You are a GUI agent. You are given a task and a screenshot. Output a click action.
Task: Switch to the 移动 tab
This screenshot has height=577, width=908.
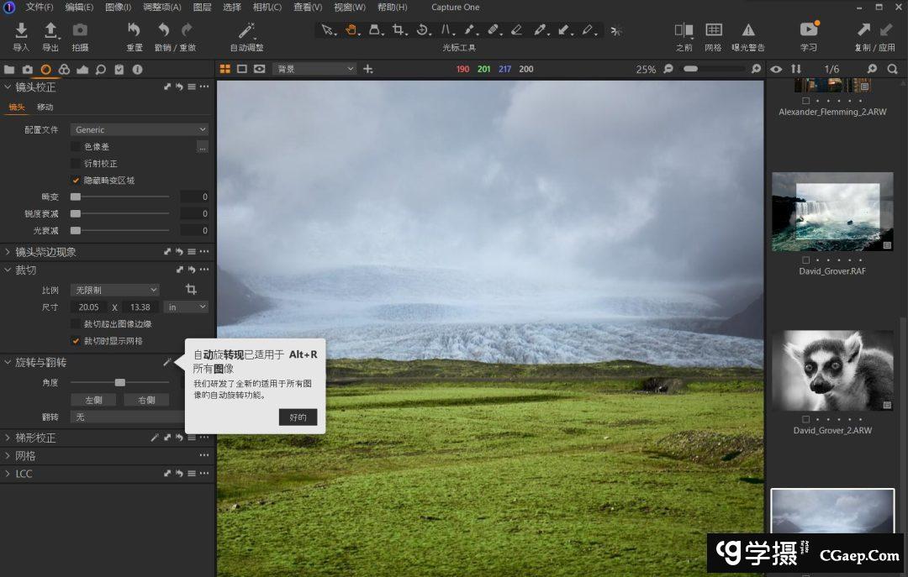(45, 107)
